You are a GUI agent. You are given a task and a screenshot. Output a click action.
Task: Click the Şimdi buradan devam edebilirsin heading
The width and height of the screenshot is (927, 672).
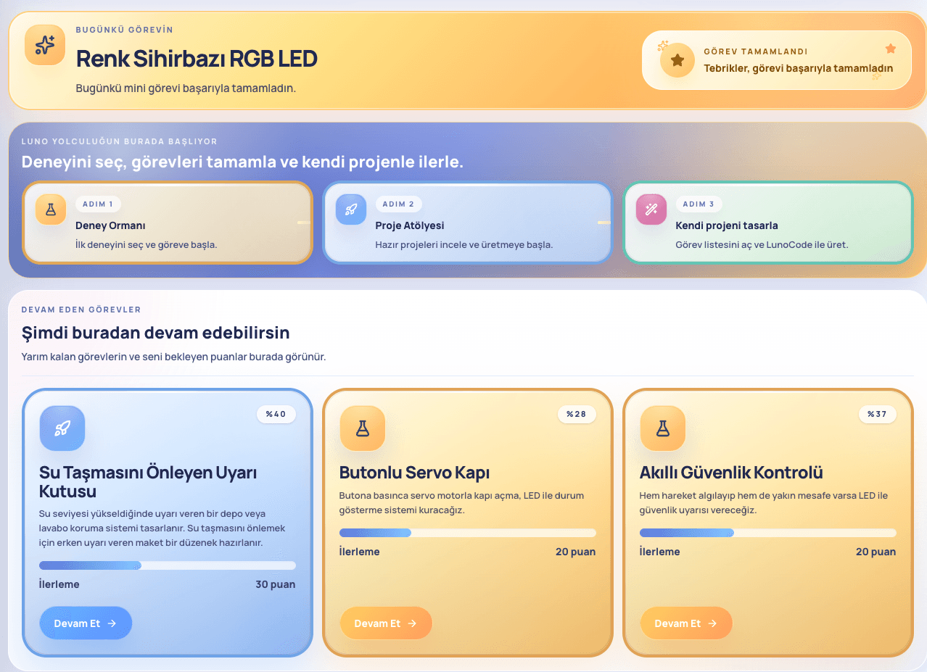coord(156,333)
